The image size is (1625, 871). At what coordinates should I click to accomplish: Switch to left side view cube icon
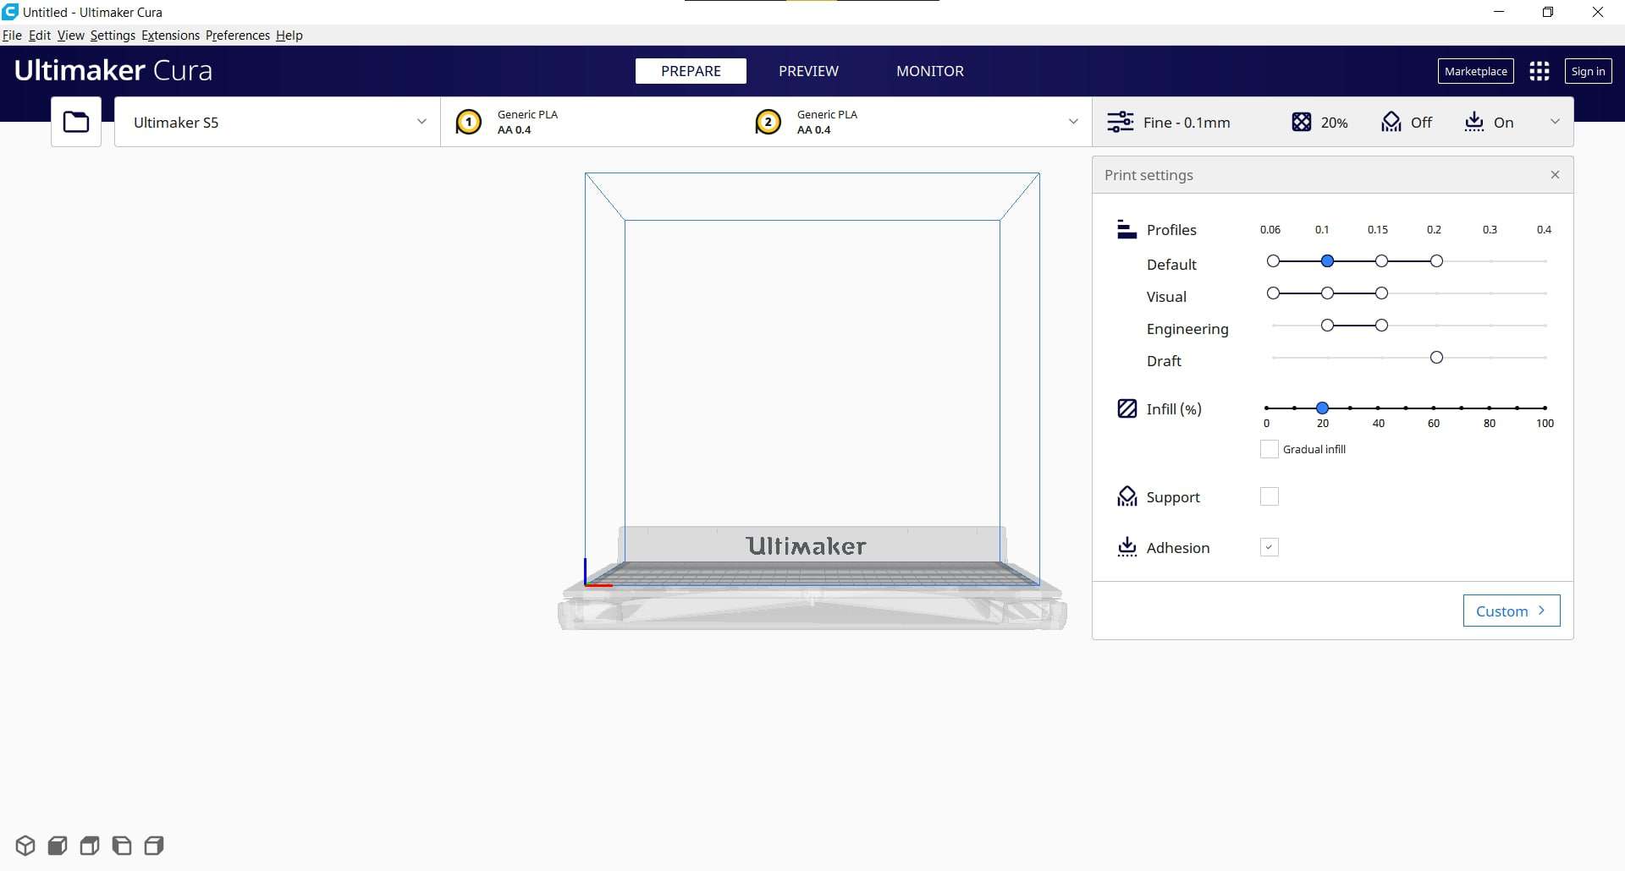pyautogui.click(x=122, y=846)
